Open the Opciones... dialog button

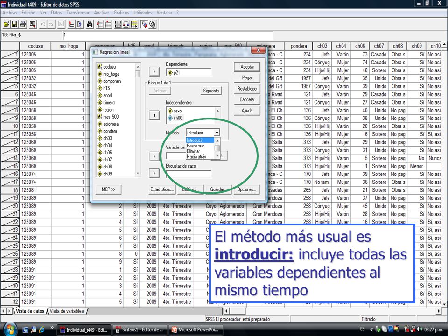click(246, 189)
